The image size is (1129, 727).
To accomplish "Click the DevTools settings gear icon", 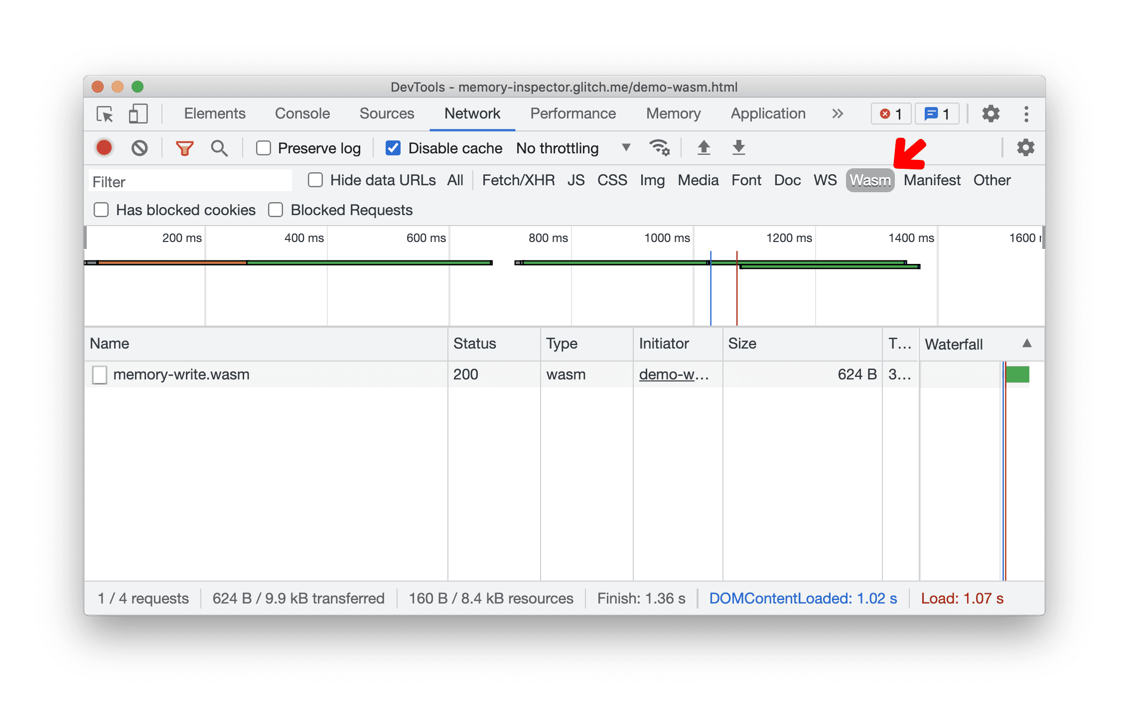I will (991, 115).
